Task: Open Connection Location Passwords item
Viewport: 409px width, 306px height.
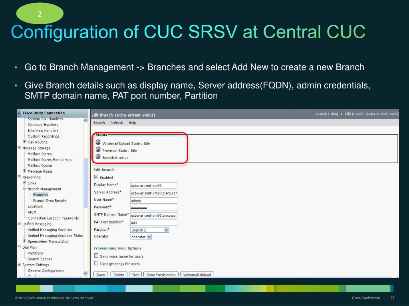Action: pos(53,218)
